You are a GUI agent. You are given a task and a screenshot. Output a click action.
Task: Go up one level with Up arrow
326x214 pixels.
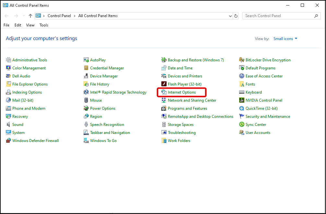[30, 16]
